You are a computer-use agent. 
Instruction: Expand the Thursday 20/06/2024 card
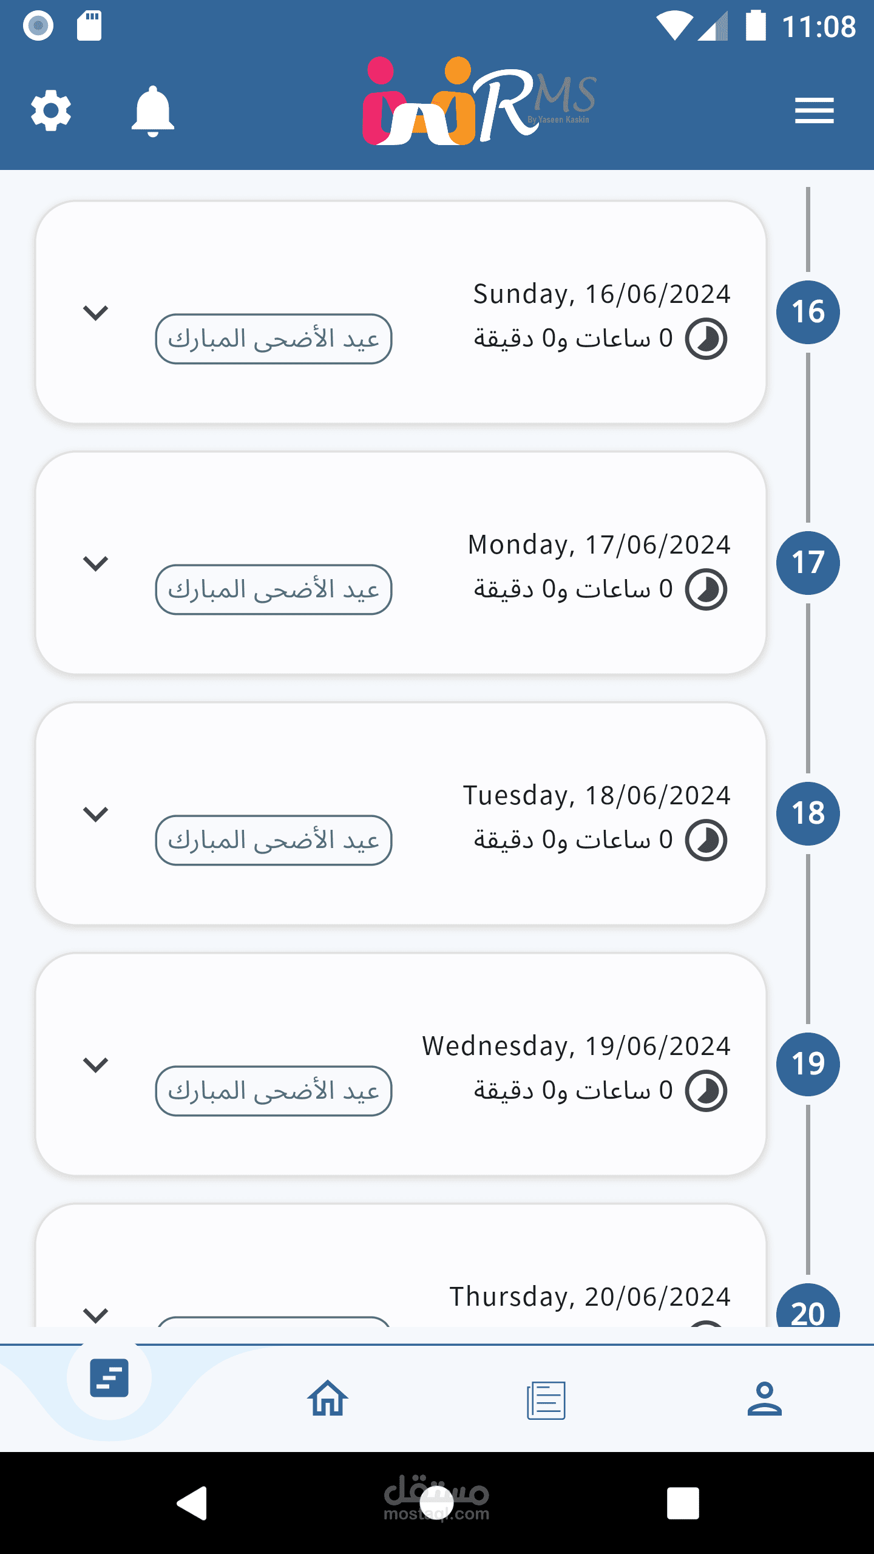(95, 1314)
